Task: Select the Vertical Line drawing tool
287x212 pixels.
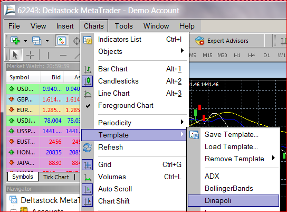Action: tap(48, 55)
